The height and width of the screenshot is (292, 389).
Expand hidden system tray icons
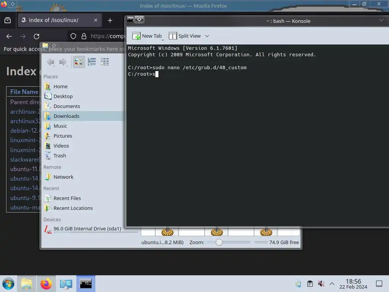(332, 284)
